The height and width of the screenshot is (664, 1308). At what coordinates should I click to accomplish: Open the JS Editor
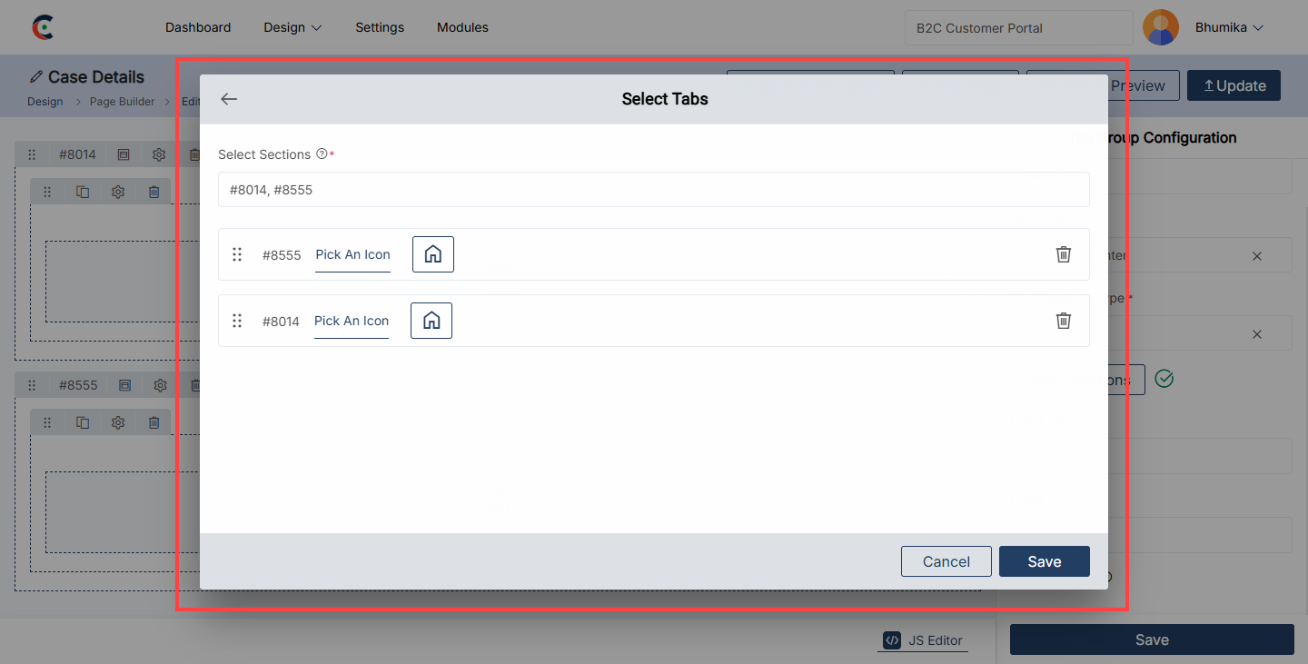924,640
